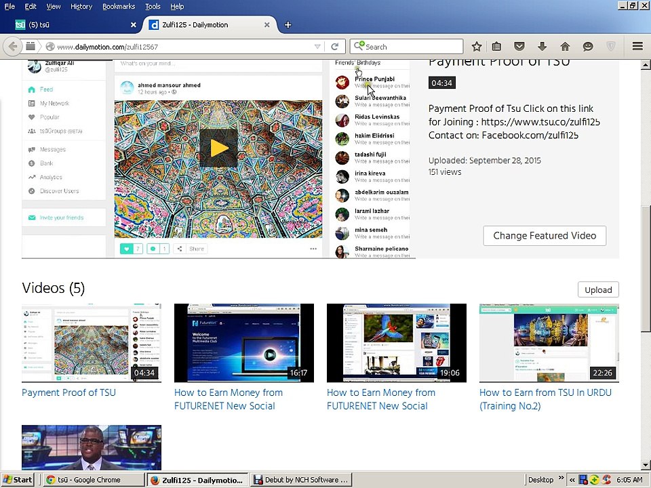Switch to Debut by NCH Software taskbar window
Viewport: 651px width, 488px height.
[301, 480]
